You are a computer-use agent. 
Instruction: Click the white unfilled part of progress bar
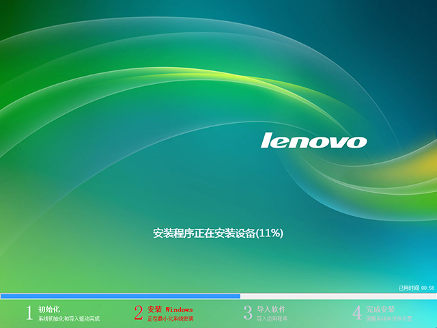338,296
